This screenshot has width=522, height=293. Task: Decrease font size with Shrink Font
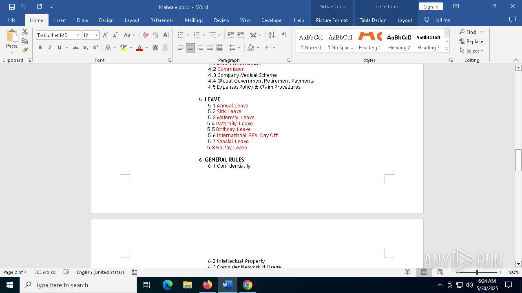(x=115, y=35)
